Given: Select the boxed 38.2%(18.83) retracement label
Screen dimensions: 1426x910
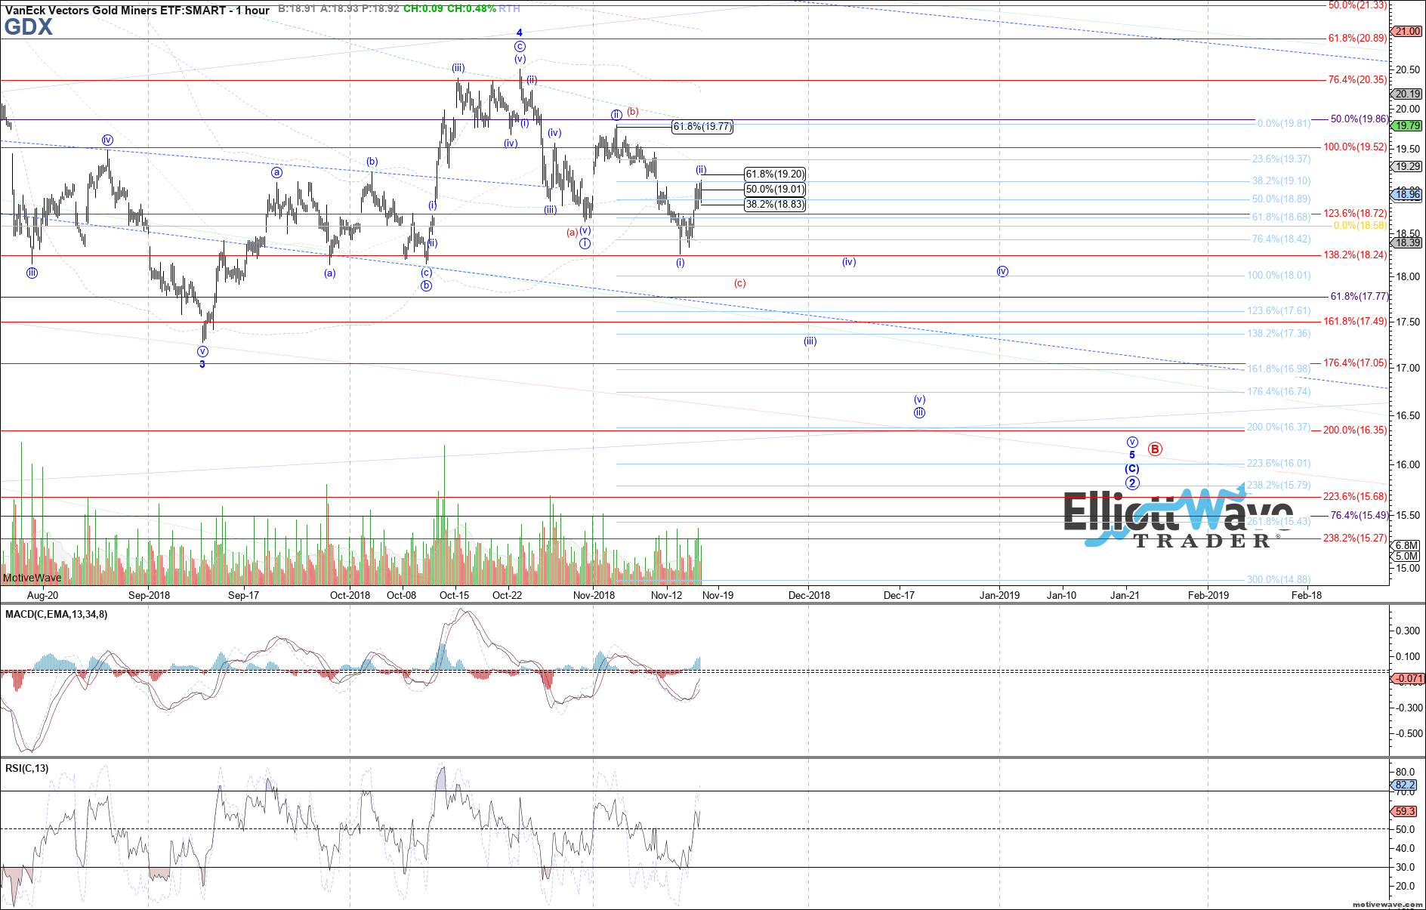Looking at the screenshot, I should pos(775,204).
